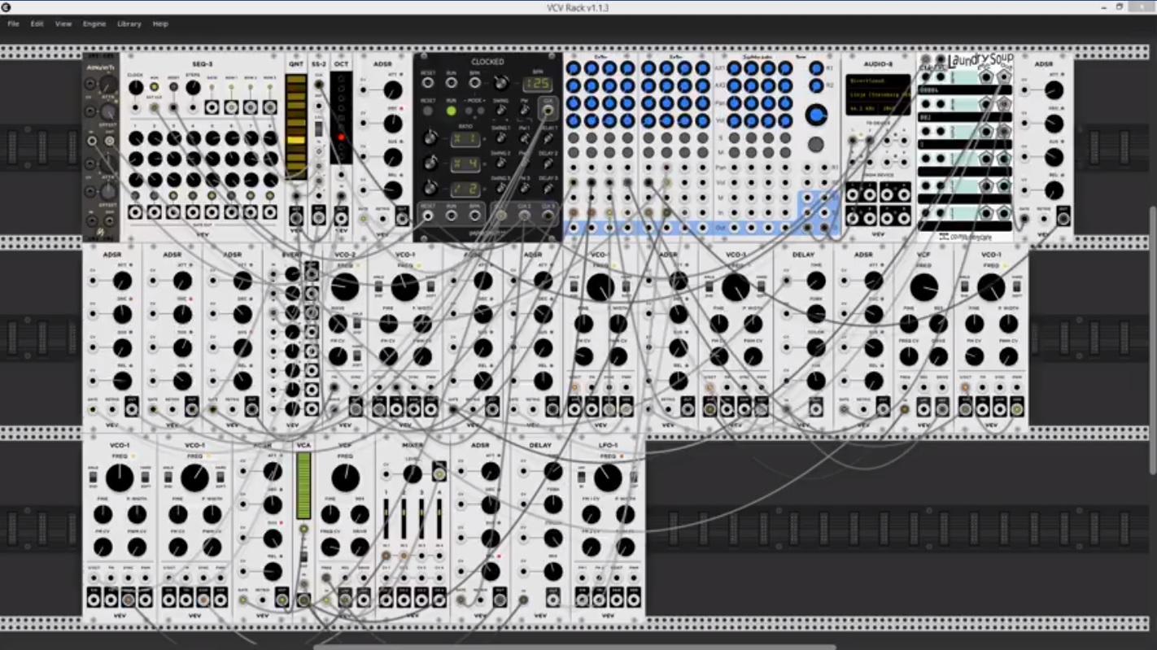
Task: Open the AUDIO-8 audio device dropdown
Action: click(878, 94)
